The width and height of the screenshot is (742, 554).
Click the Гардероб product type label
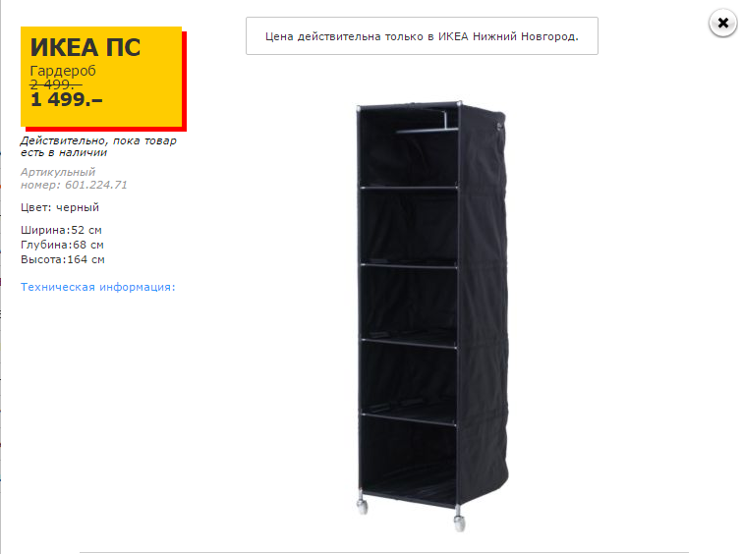(63, 71)
